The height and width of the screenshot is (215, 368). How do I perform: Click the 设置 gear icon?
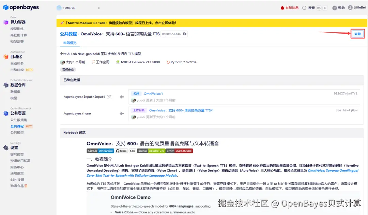click(6, 148)
